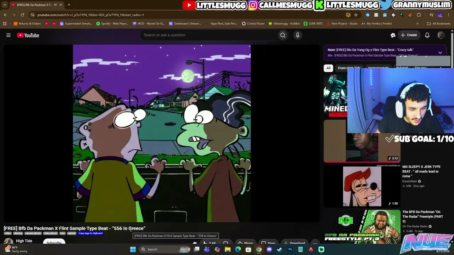
Task: Start voice search with the microphone icon
Action: [x=298, y=35]
